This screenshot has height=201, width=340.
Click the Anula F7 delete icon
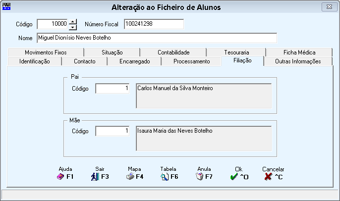[x=200, y=176]
